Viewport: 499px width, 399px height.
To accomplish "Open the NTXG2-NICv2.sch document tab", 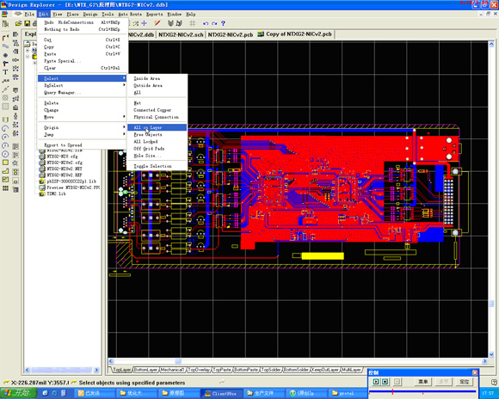I will click(x=181, y=34).
